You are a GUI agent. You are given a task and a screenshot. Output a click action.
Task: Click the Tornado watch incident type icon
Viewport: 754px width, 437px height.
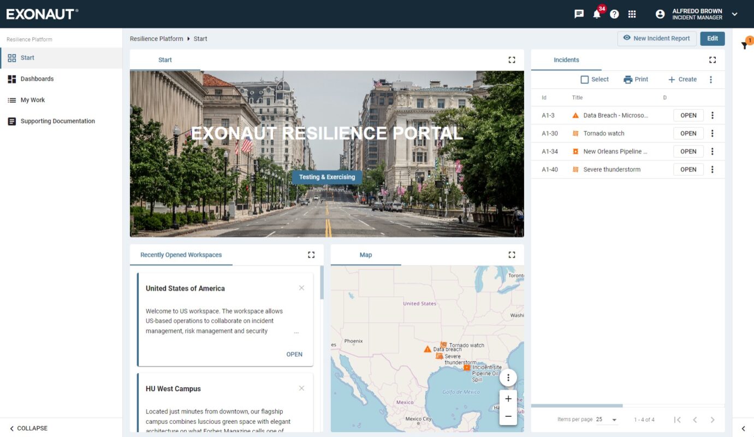click(x=575, y=133)
